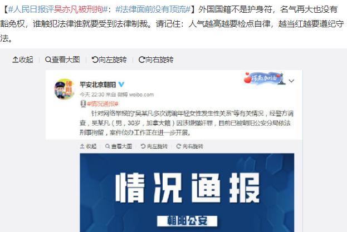The width and height of the screenshot is (347, 232).
Task: Click the blue verified badge icon
Action: 121,84
